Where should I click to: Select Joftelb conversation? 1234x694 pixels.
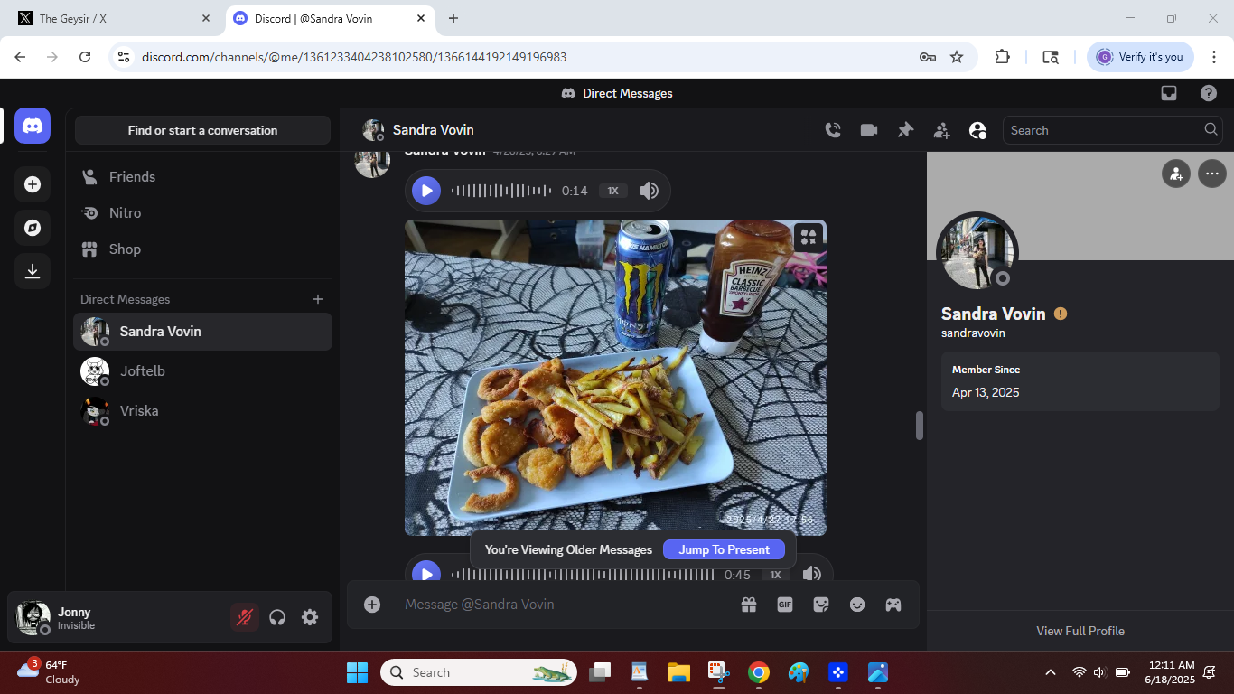(202, 371)
